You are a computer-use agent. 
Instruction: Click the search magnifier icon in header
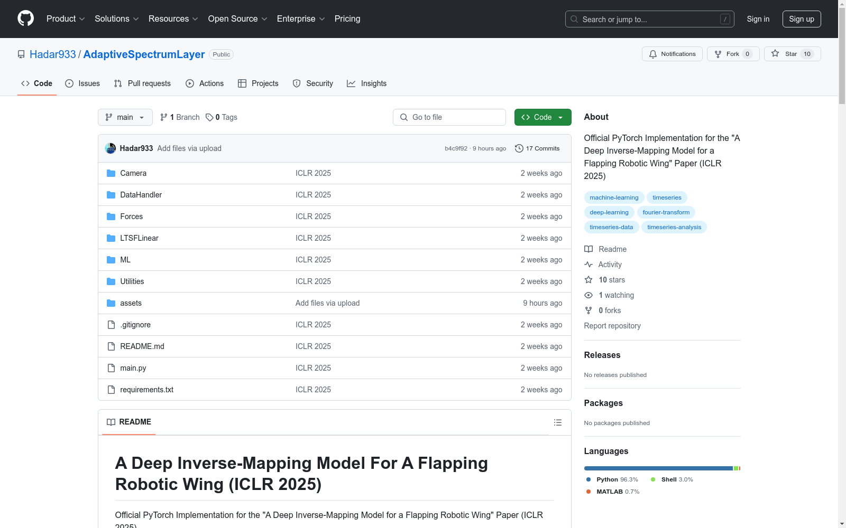[574, 19]
